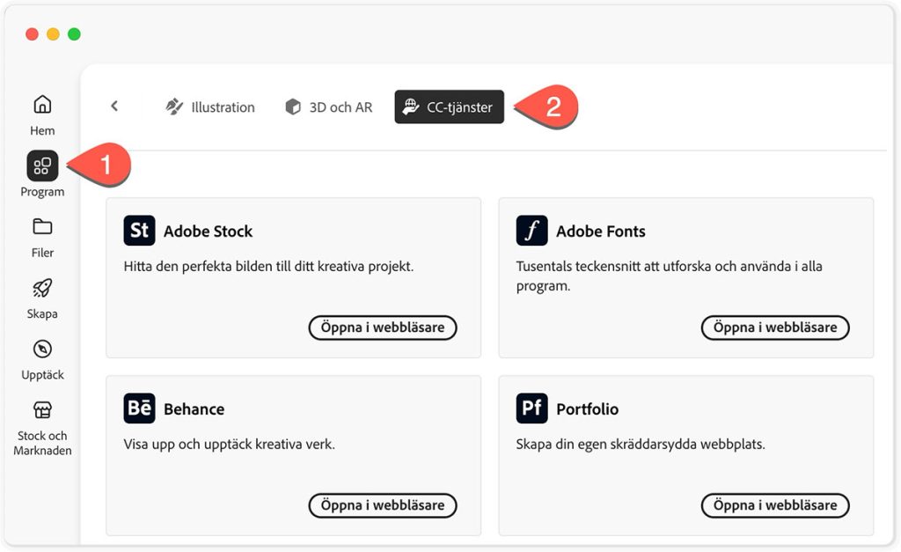Open Adobe Stock in web browser
Viewport: 901px width, 552px height.
(x=383, y=328)
